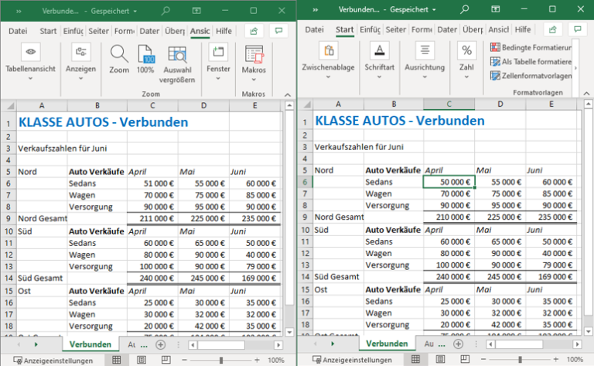Zoom in with plus button in right window

tap(556, 359)
